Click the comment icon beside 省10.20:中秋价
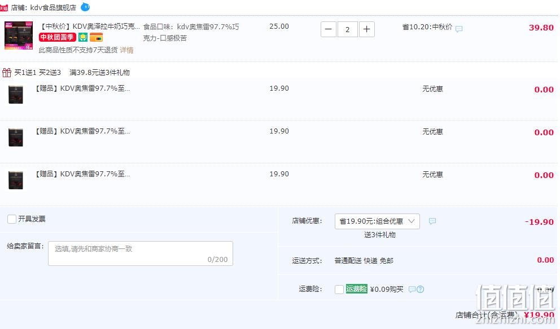560x329 pixels. 459,29
